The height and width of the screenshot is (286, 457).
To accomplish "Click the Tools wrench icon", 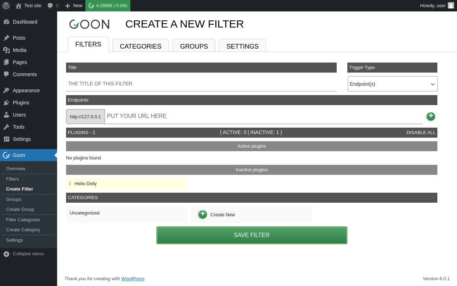I will click(x=6, y=127).
